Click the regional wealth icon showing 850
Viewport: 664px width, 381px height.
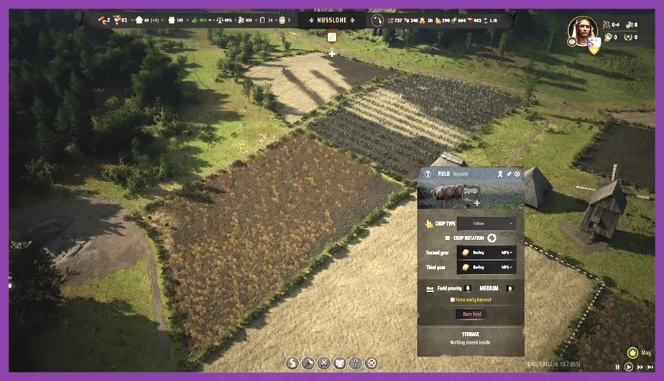pos(241,20)
